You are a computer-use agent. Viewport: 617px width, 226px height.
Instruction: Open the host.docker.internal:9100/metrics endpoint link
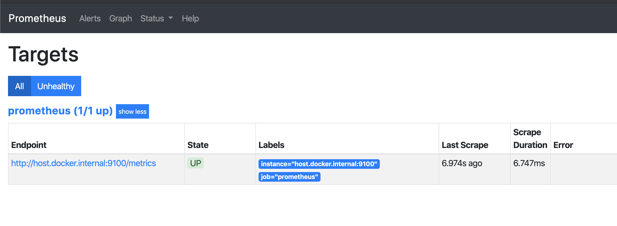83,163
